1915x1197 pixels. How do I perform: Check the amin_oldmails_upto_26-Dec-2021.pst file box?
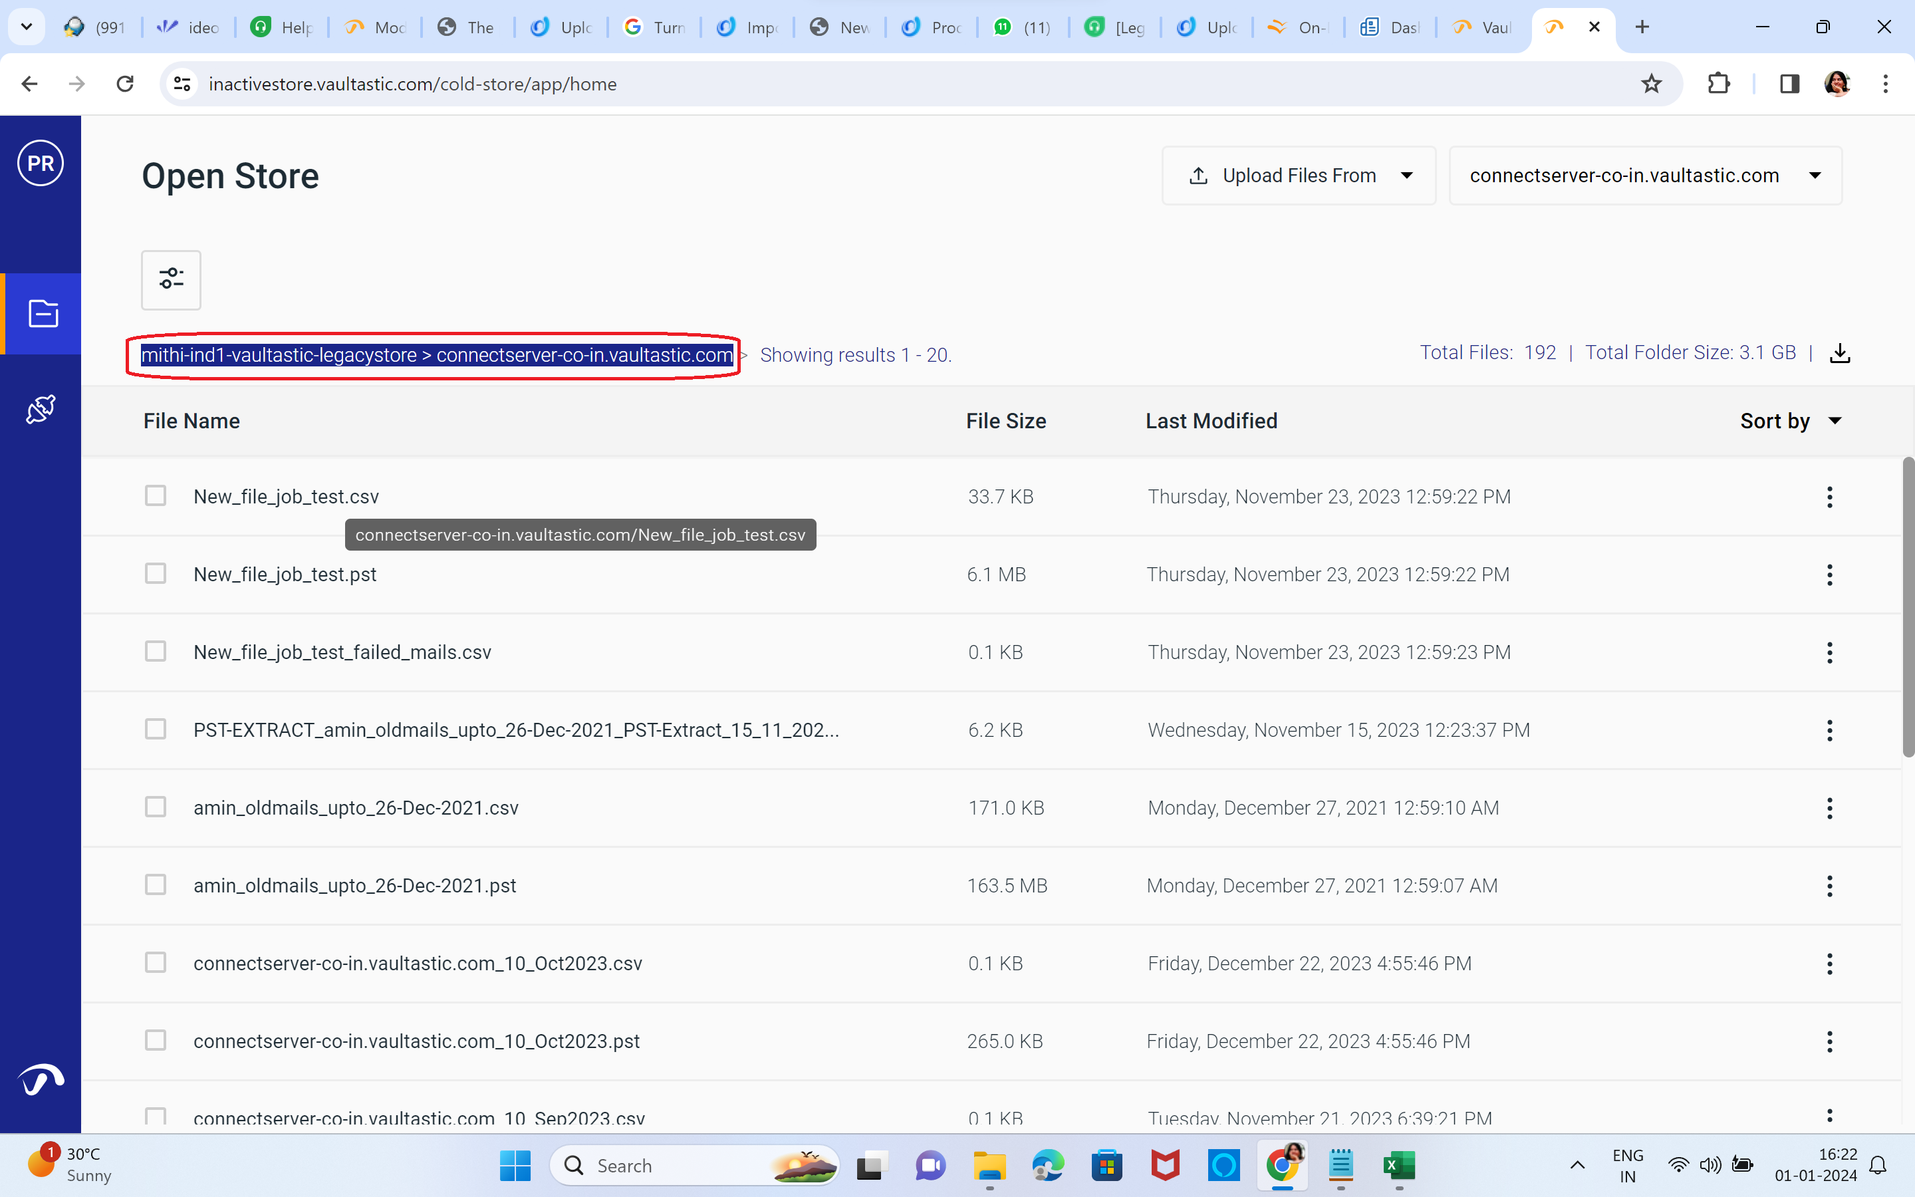pos(155,885)
